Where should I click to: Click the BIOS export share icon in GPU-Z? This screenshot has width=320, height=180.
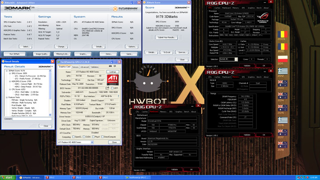pos(107,88)
